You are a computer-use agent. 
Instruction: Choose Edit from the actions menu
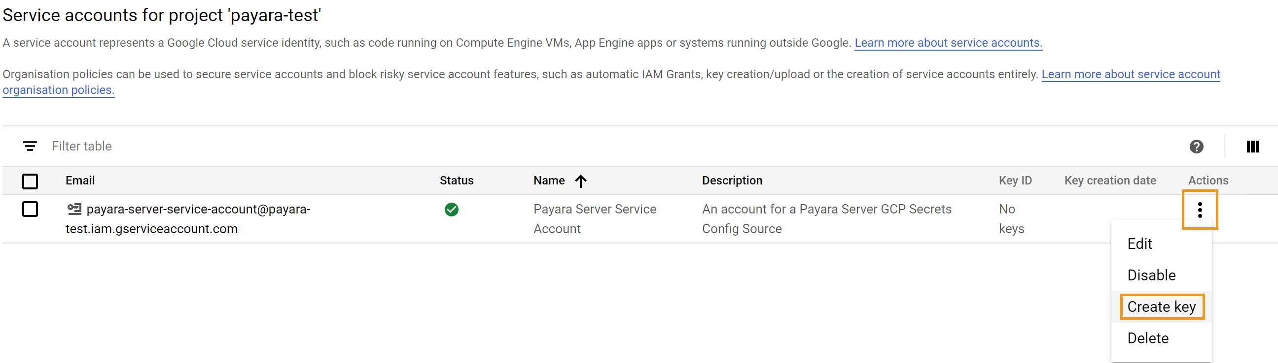click(x=1139, y=243)
